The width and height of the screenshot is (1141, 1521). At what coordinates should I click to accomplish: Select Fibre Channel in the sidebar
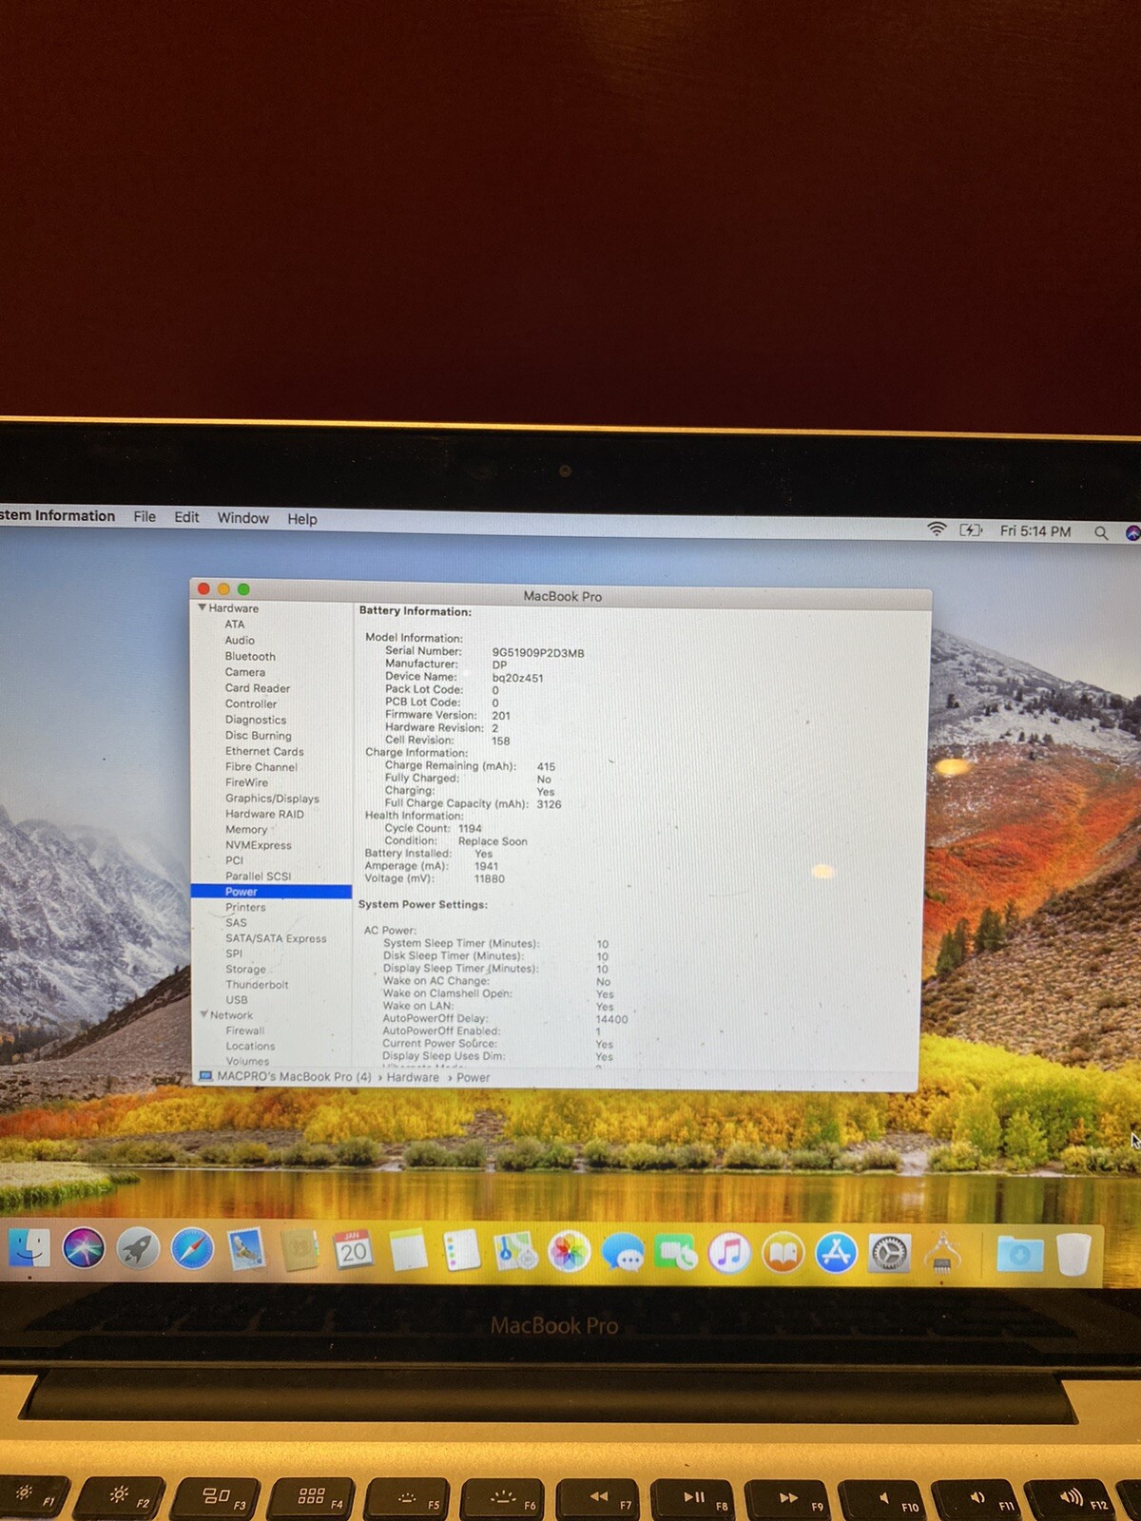261,767
